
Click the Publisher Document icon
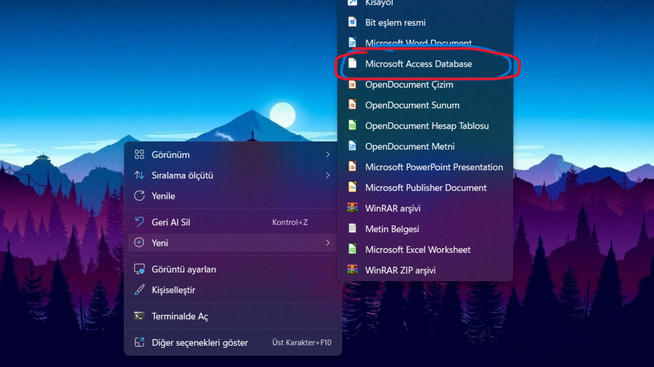352,187
